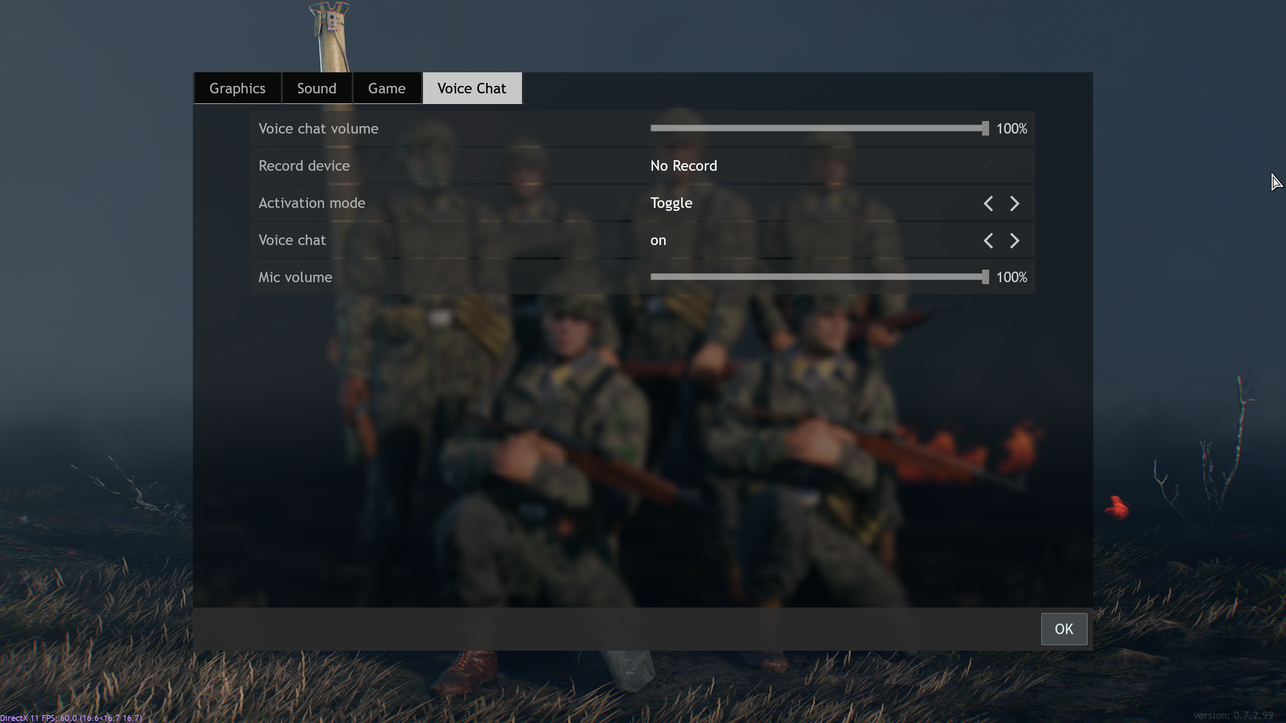The width and height of the screenshot is (1286, 723).
Task: Click the 'No Record' device value
Action: (x=683, y=166)
